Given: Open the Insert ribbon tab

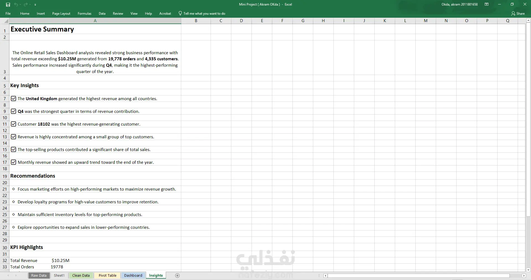Looking at the screenshot, I should [x=41, y=13].
